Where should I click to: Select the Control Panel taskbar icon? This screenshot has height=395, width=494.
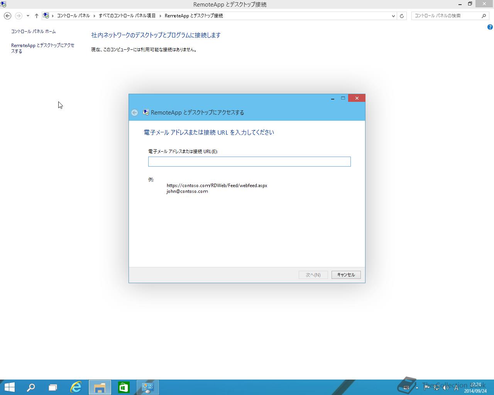(148, 387)
